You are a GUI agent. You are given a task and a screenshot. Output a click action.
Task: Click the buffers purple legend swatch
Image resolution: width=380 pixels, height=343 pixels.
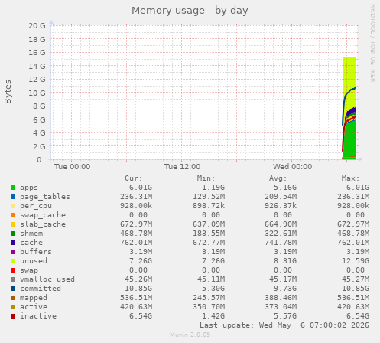(x=13, y=252)
